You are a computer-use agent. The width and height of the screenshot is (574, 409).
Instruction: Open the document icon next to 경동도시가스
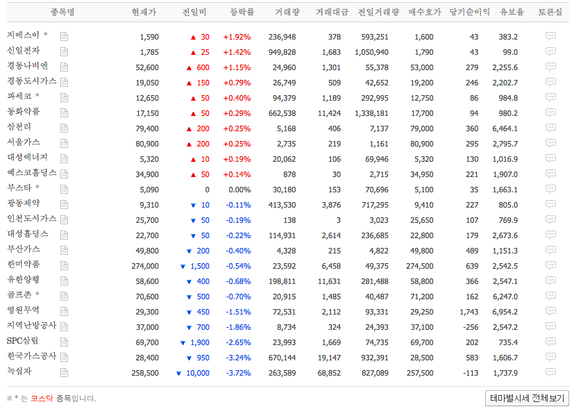[x=64, y=82]
